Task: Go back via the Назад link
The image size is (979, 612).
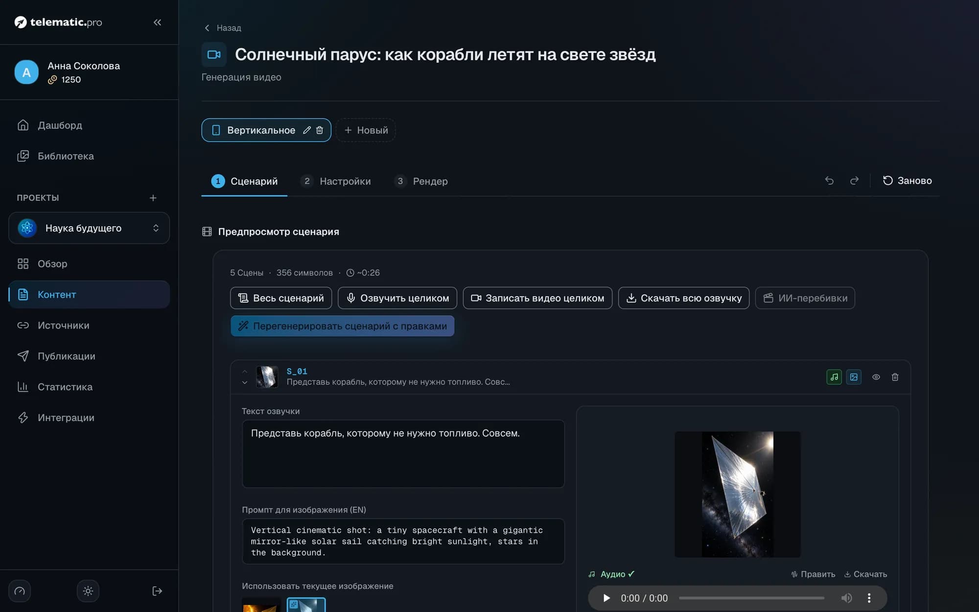Action: 223,28
